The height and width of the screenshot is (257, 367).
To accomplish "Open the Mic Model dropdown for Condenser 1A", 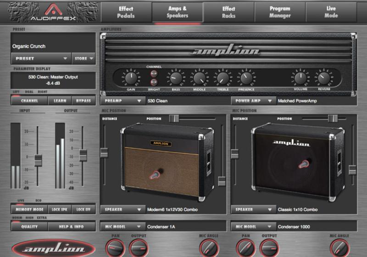I will [123, 227].
